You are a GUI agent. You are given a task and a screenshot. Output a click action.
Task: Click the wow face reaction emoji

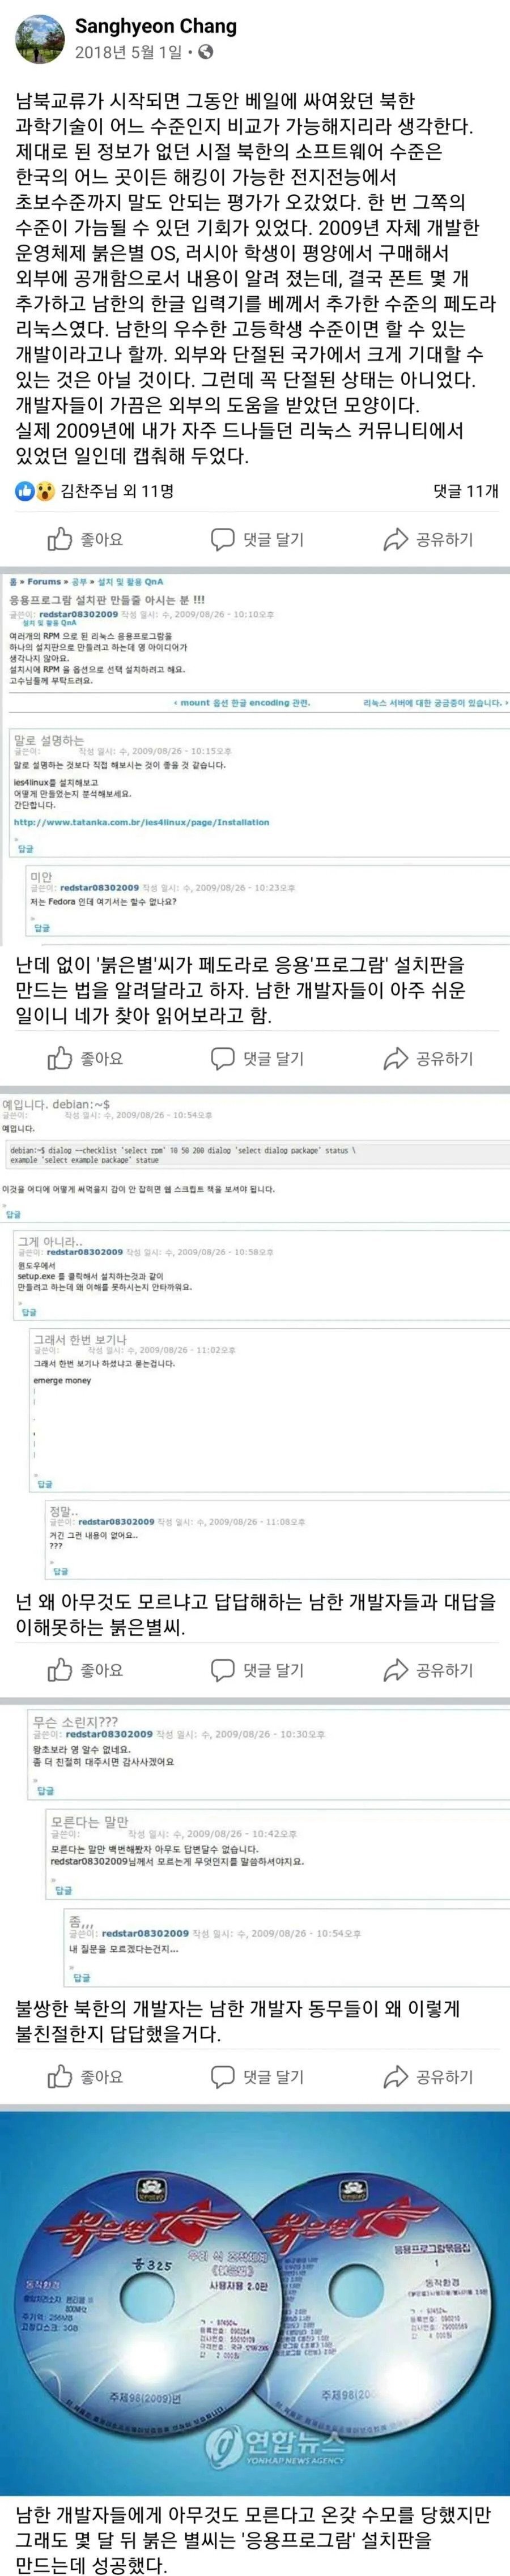tap(44, 490)
